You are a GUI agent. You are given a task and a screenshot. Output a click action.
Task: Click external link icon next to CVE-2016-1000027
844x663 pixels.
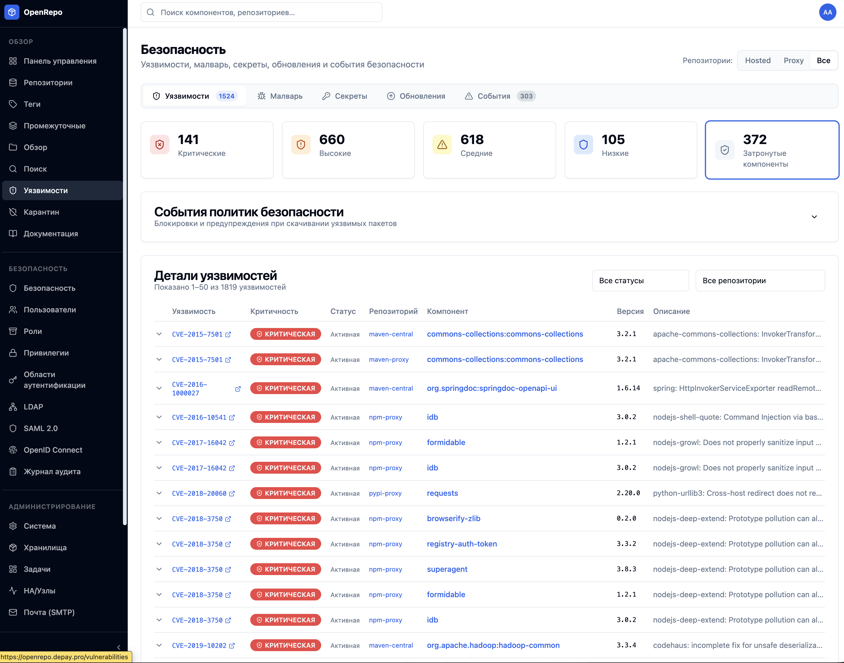238,389
